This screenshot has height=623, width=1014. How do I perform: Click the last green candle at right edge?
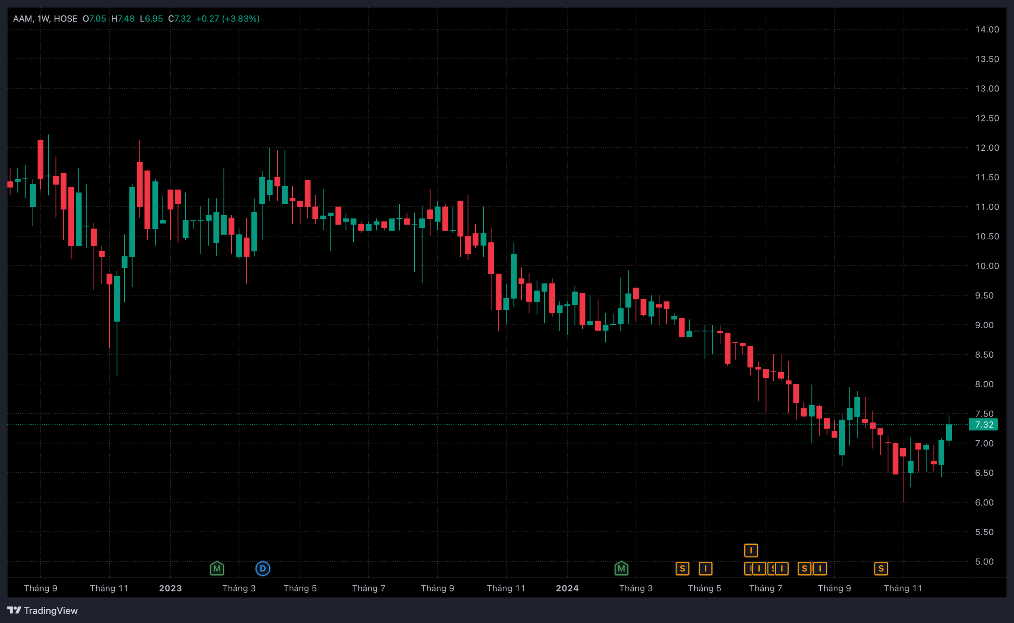[x=949, y=432]
